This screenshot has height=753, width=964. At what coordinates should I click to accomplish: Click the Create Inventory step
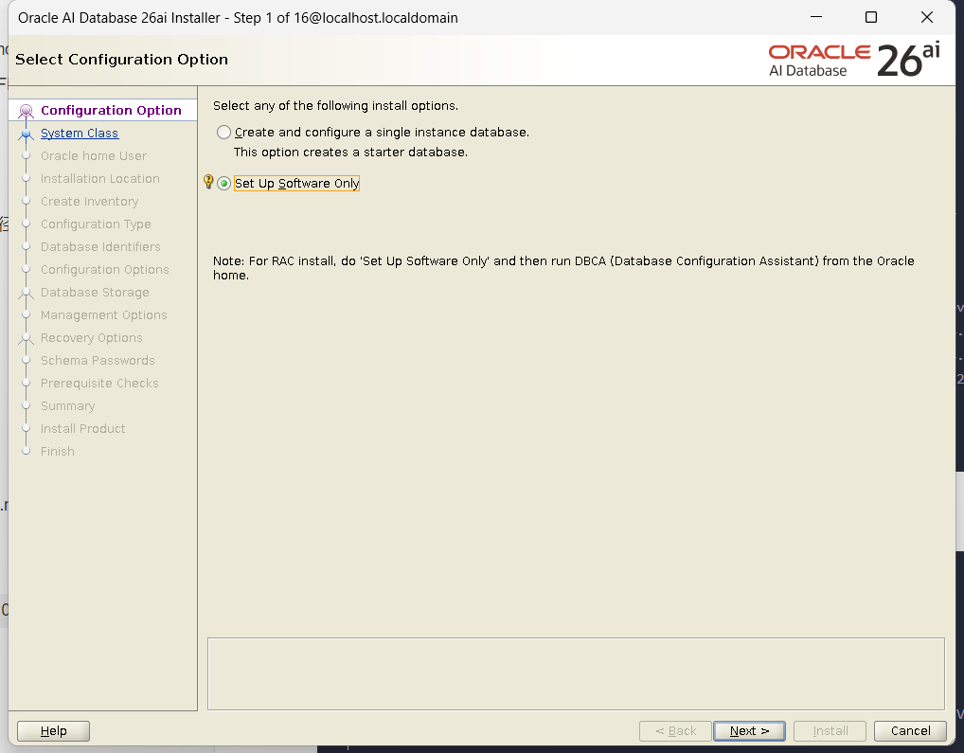pyautogui.click(x=89, y=201)
